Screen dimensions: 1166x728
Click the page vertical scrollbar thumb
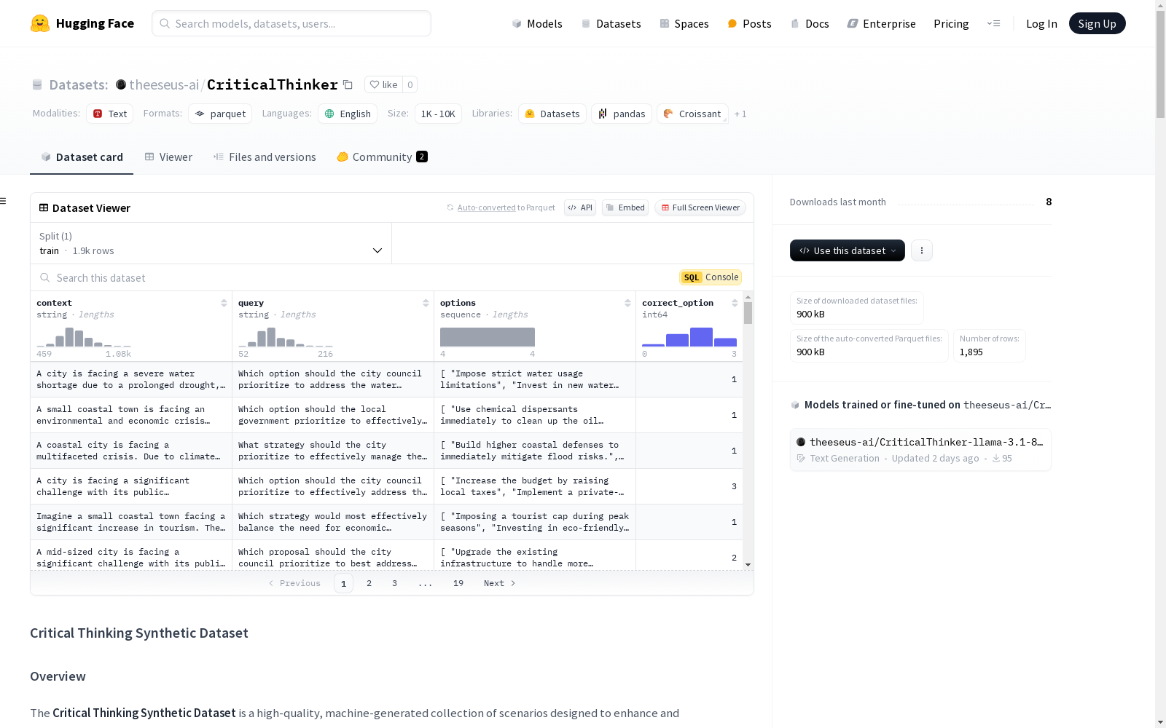(1161, 64)
